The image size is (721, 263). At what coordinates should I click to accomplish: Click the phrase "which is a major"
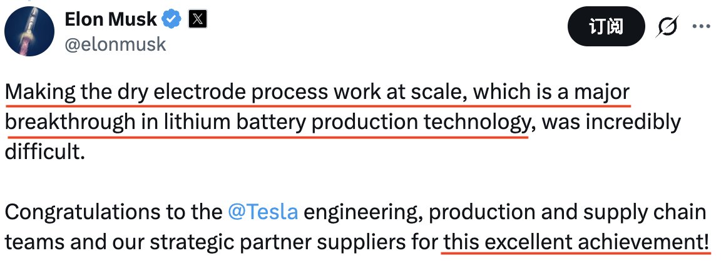pos(551,92)
